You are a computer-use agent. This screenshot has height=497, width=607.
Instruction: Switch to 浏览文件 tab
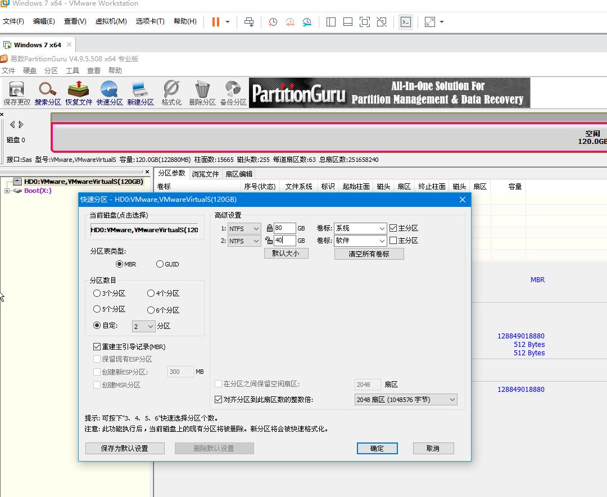pos(205,174)
